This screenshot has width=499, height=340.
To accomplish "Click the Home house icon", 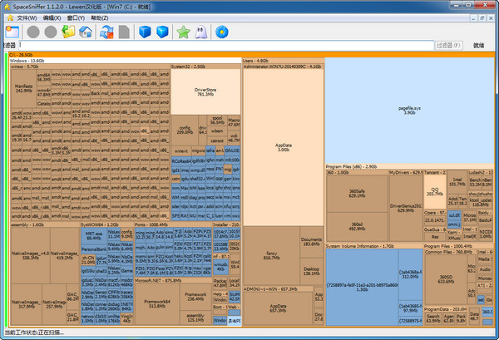I will click(85, 32).
